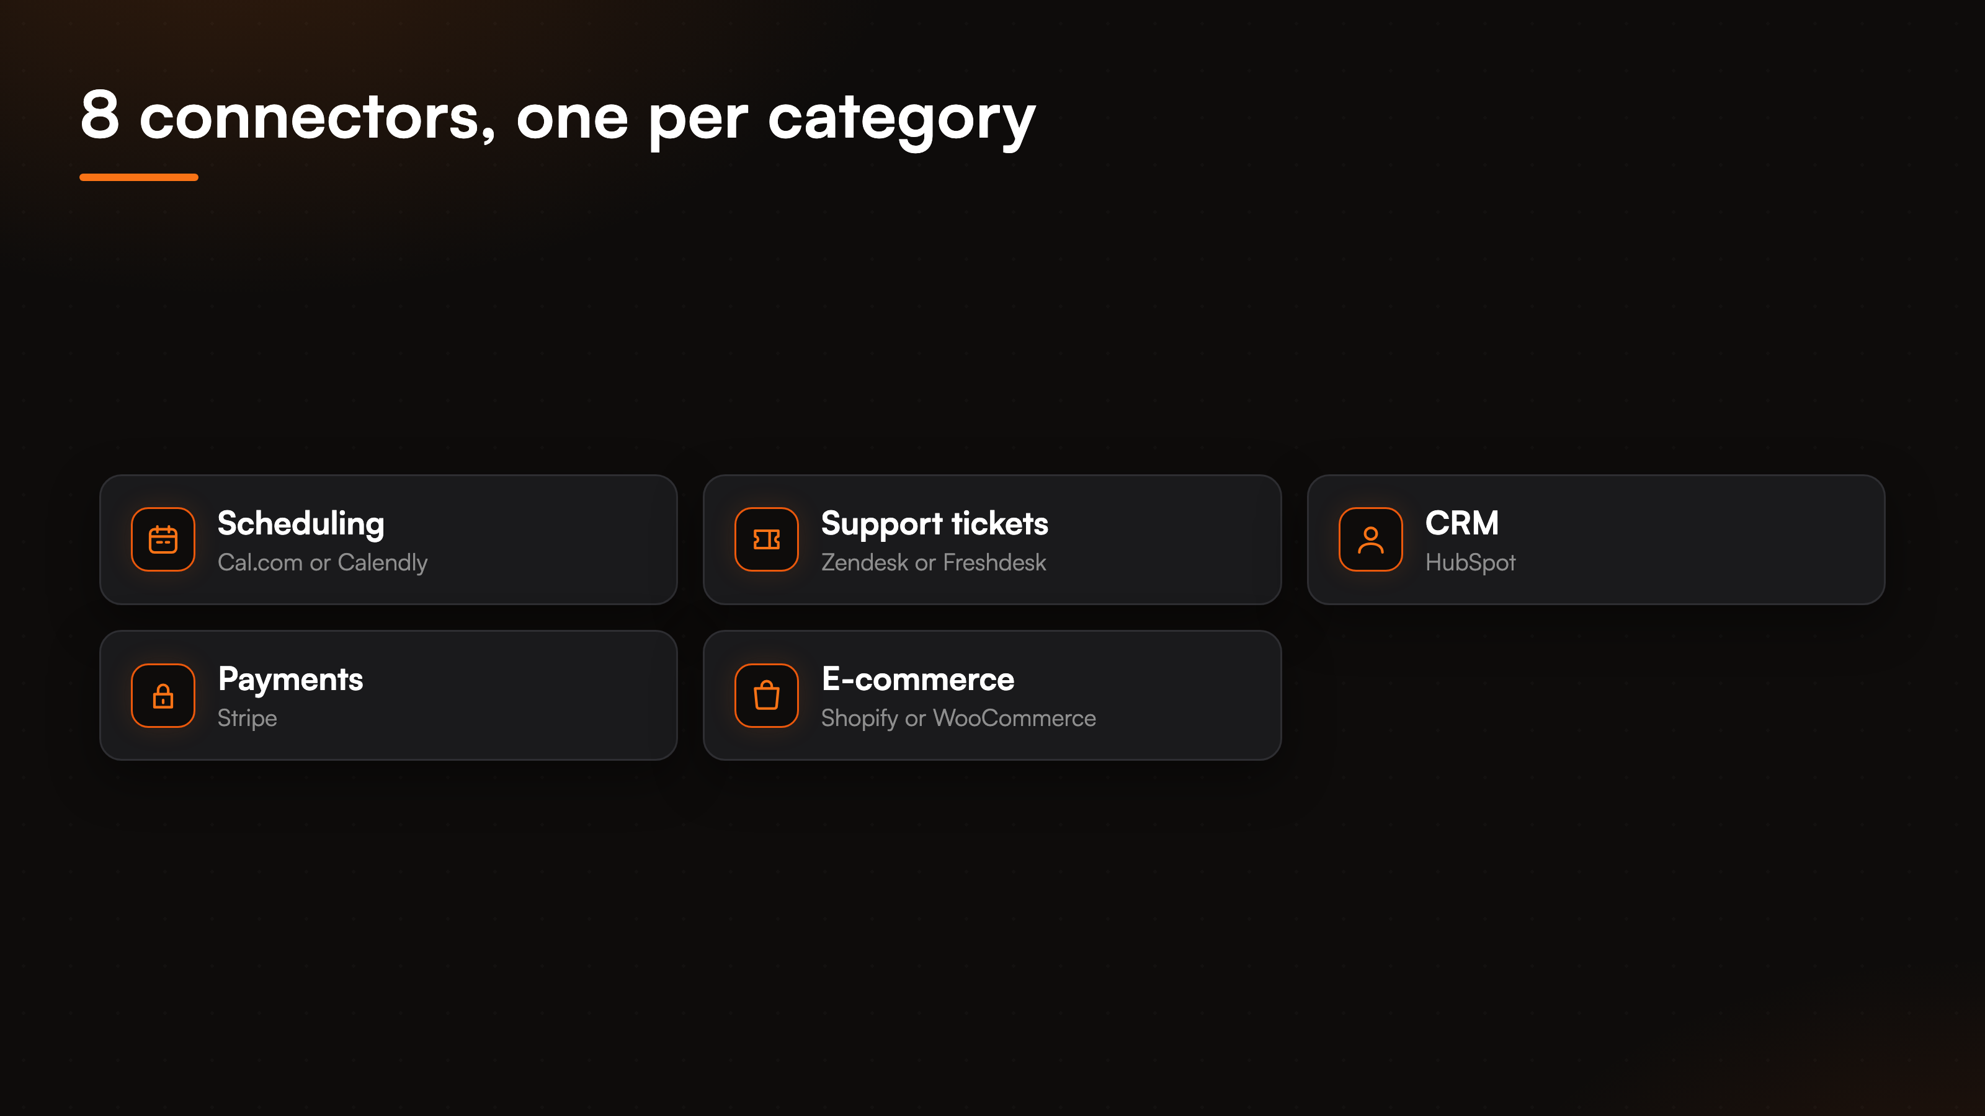
Task: Click the orange underline below the title
Action: 139,177
